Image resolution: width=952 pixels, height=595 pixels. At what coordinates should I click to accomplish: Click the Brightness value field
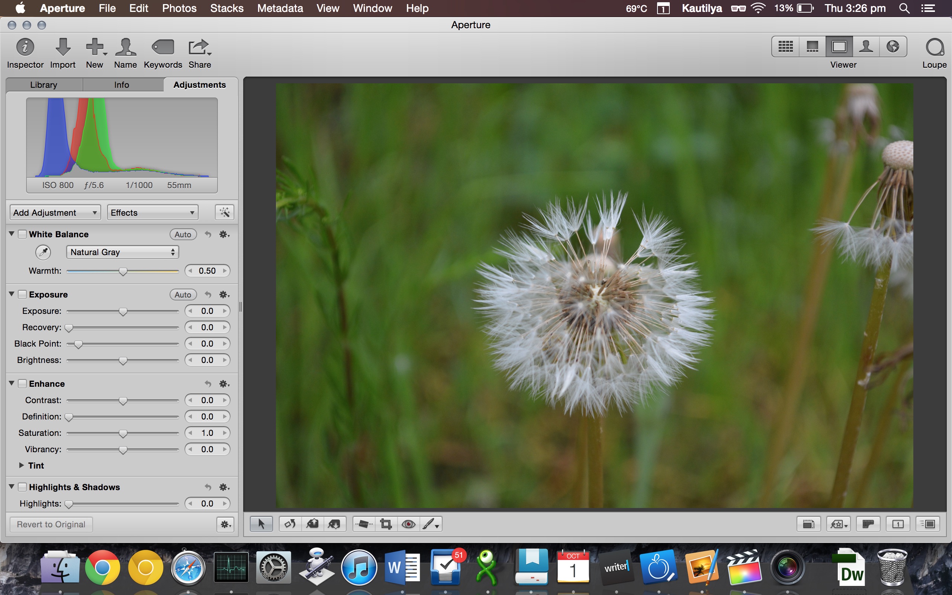(x=207, y=360)
